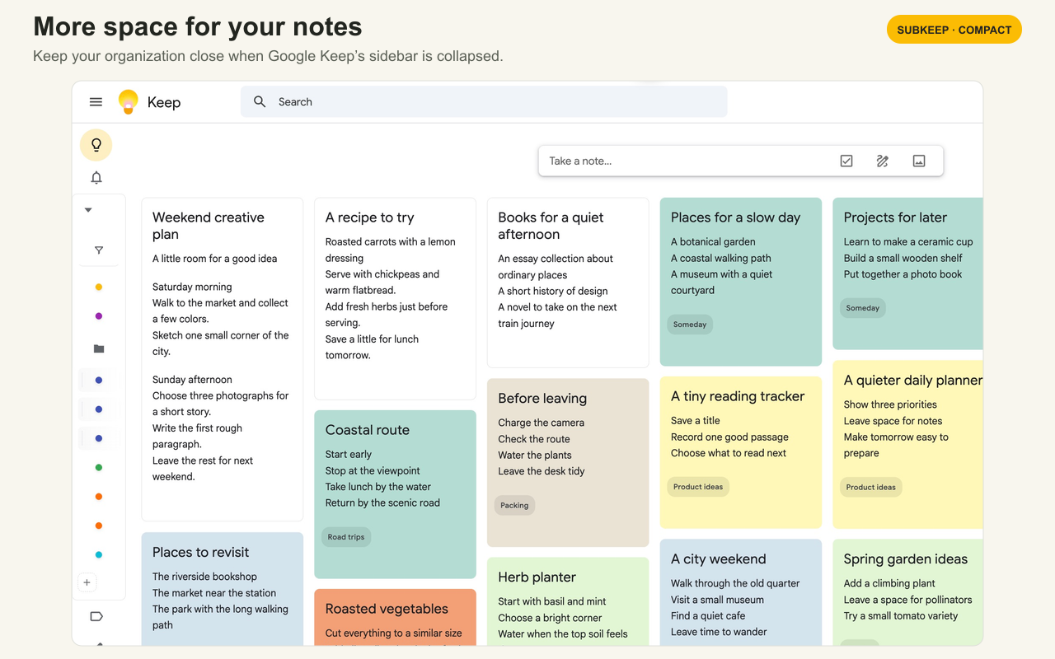Open the 'Spring garden ideas' note title
The image size is (1055, 659).
pos(906,559)
